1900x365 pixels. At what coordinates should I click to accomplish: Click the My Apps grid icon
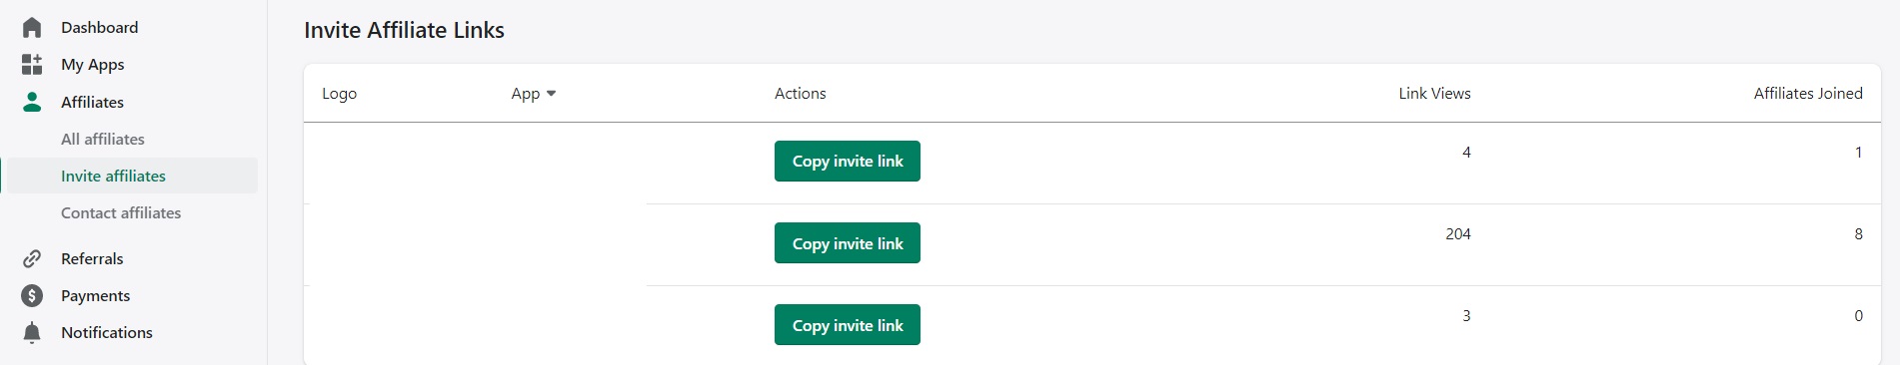pos(32,64)
